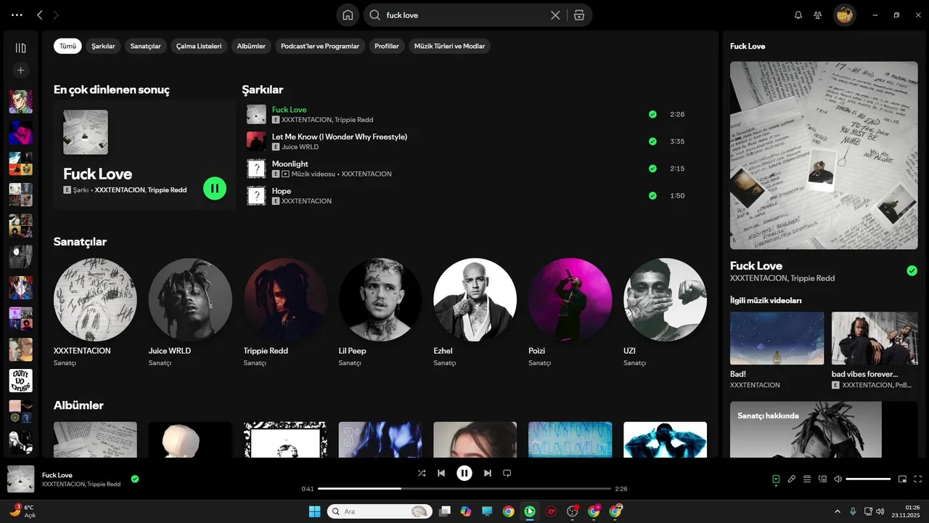
Task: Open Hope song title
Action: tap(282, 191)
